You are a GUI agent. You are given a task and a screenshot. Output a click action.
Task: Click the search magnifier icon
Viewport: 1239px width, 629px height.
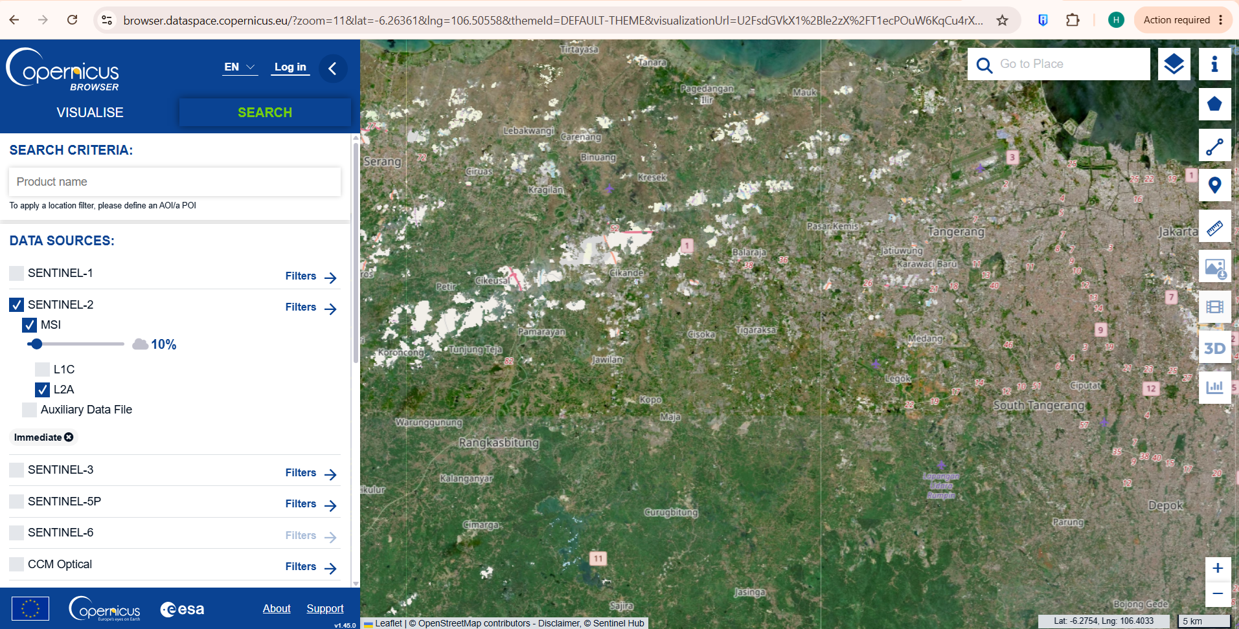[x=984, y=65]
